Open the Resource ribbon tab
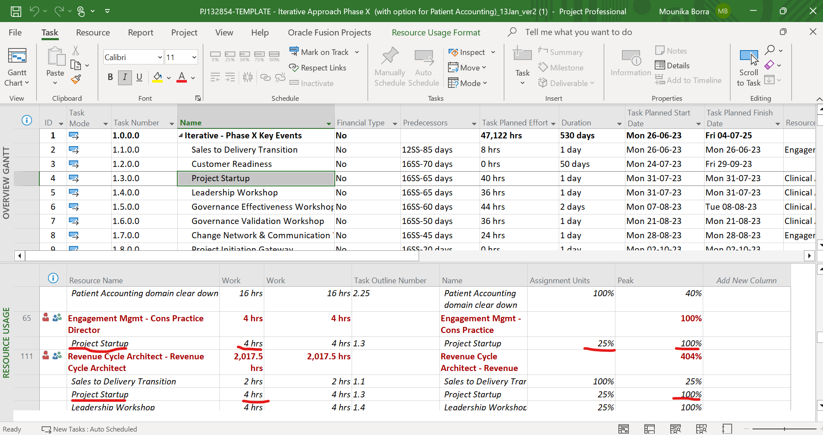 [93, 32]
